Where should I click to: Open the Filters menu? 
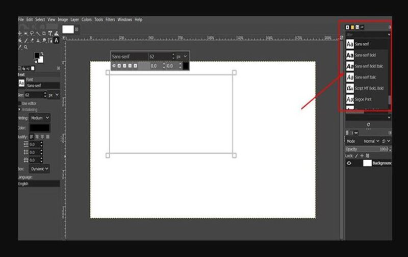(110, 19)
